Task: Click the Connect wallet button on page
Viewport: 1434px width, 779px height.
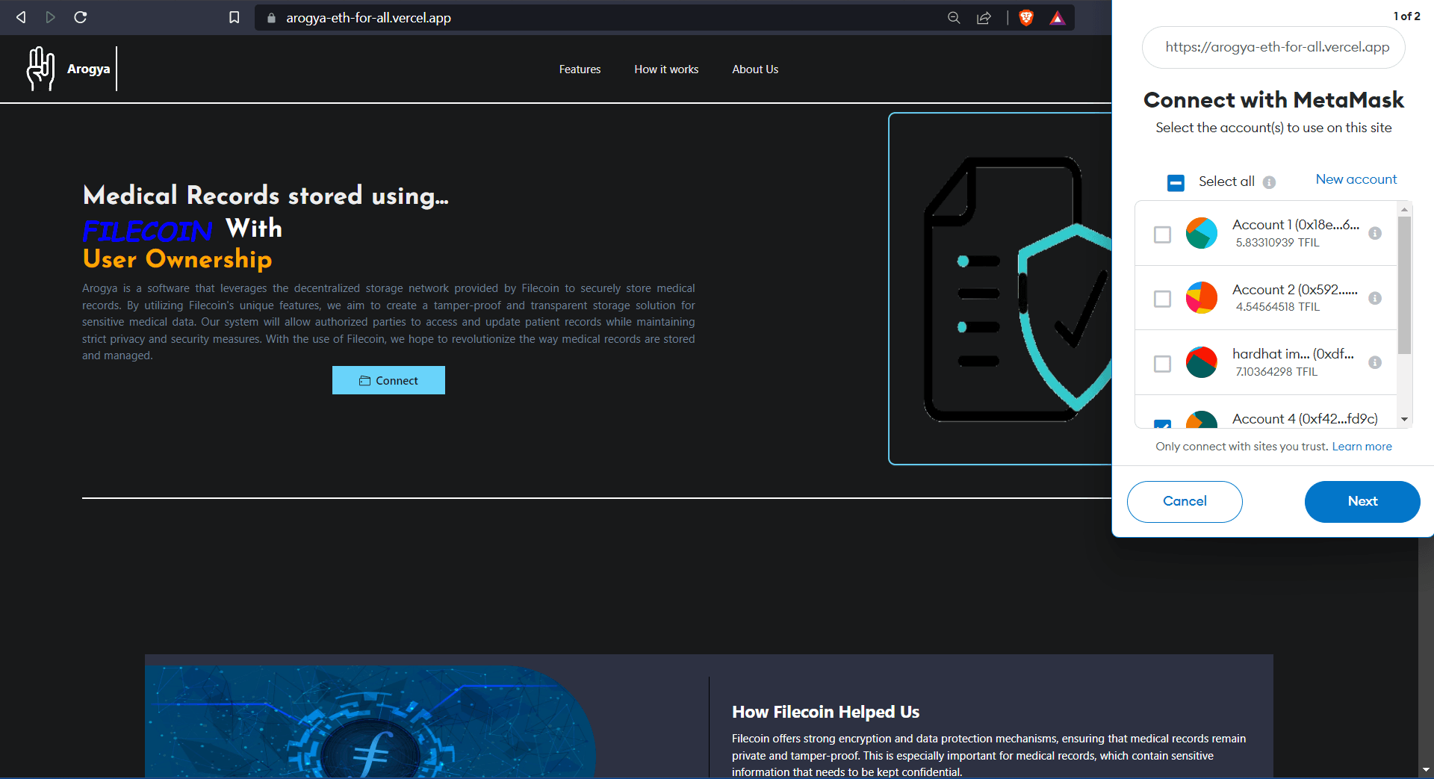Action: tap(388, 380)
